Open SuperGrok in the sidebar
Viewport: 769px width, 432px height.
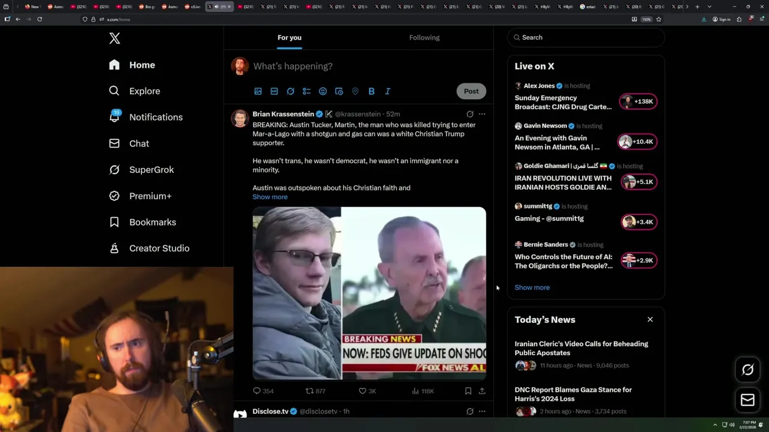coord(141,170)
